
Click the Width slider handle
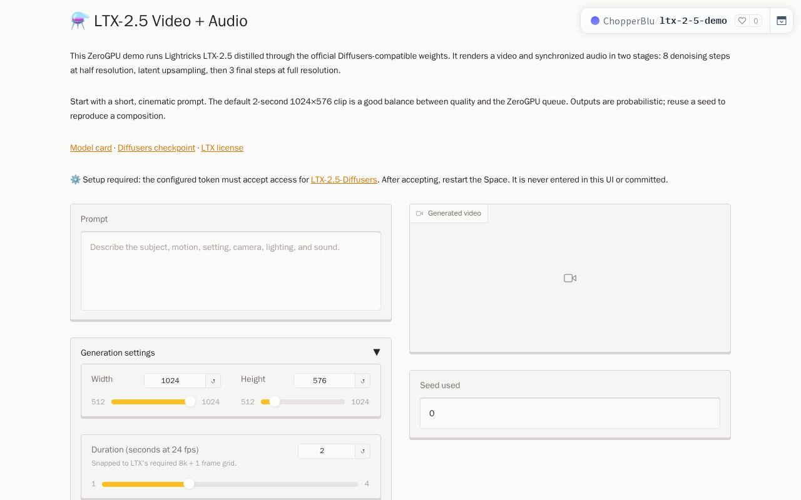pos(190,401)
